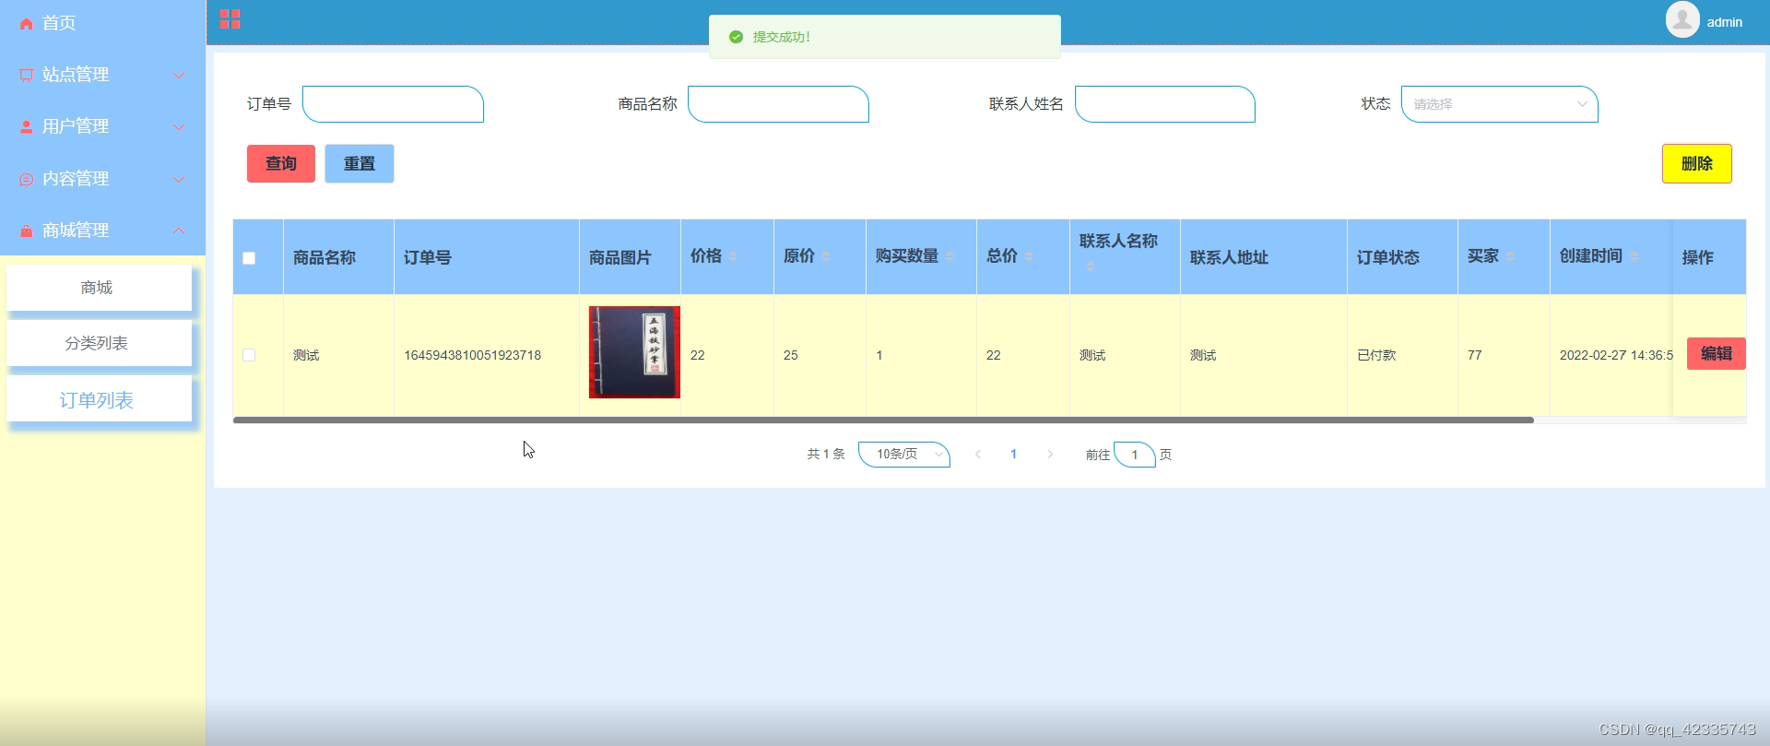Open the 状态 dropdown
Screen dimensions: 1770x746
tap(1499, 104)
